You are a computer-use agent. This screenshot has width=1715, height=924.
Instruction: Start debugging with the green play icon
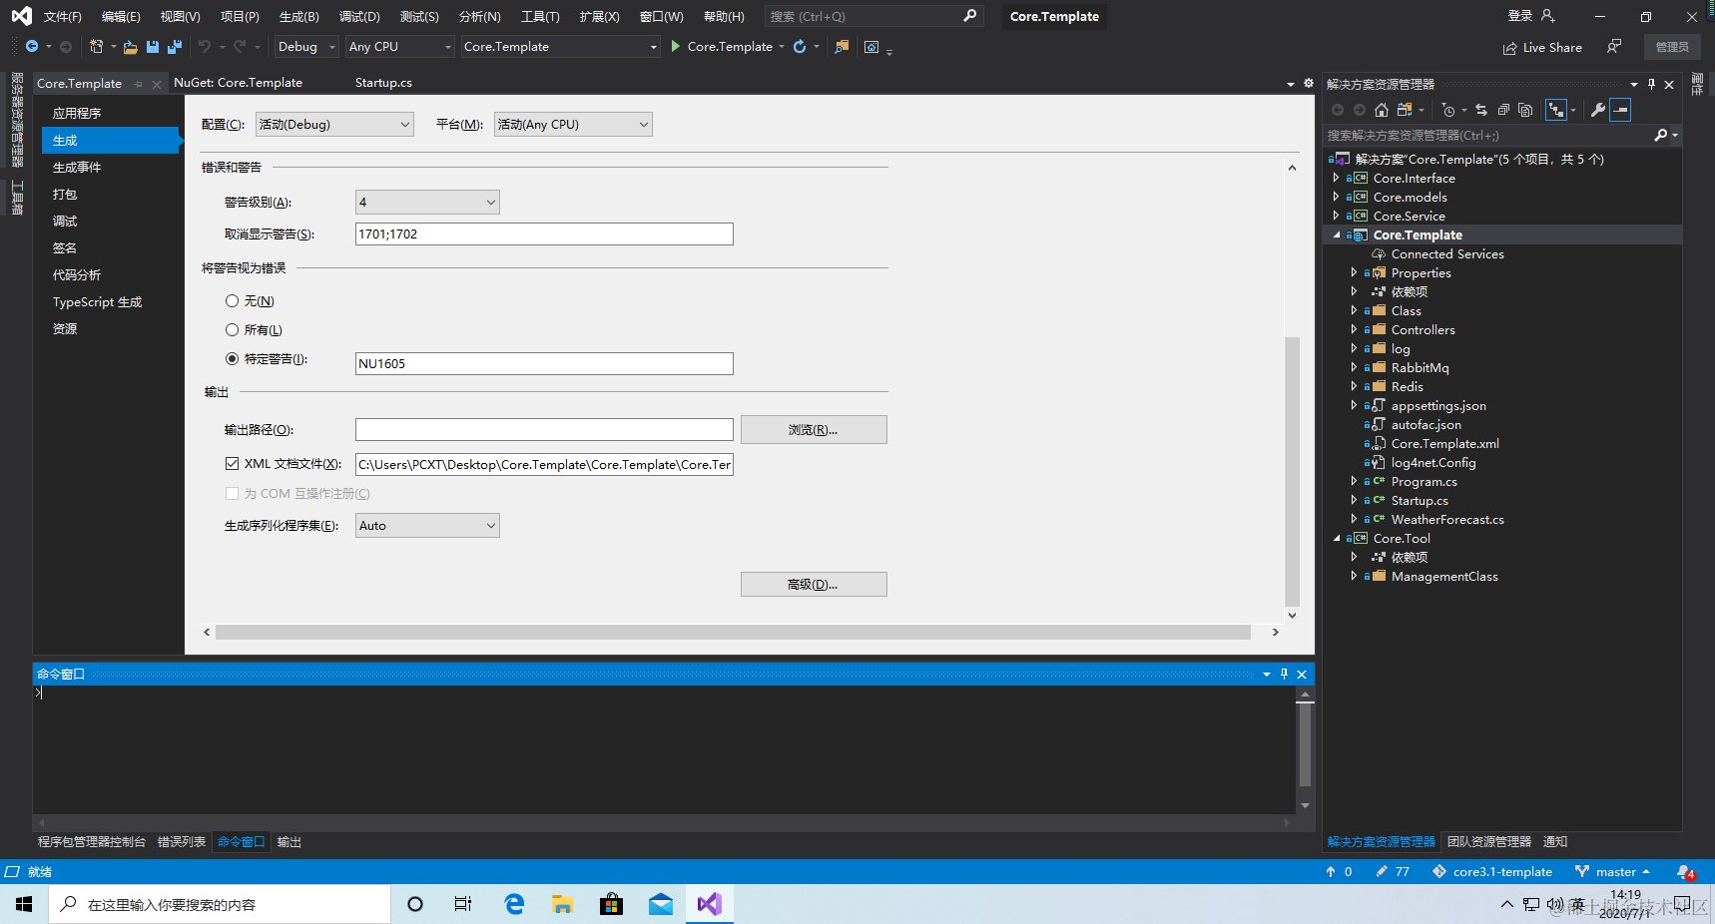[x=676, y=47]
